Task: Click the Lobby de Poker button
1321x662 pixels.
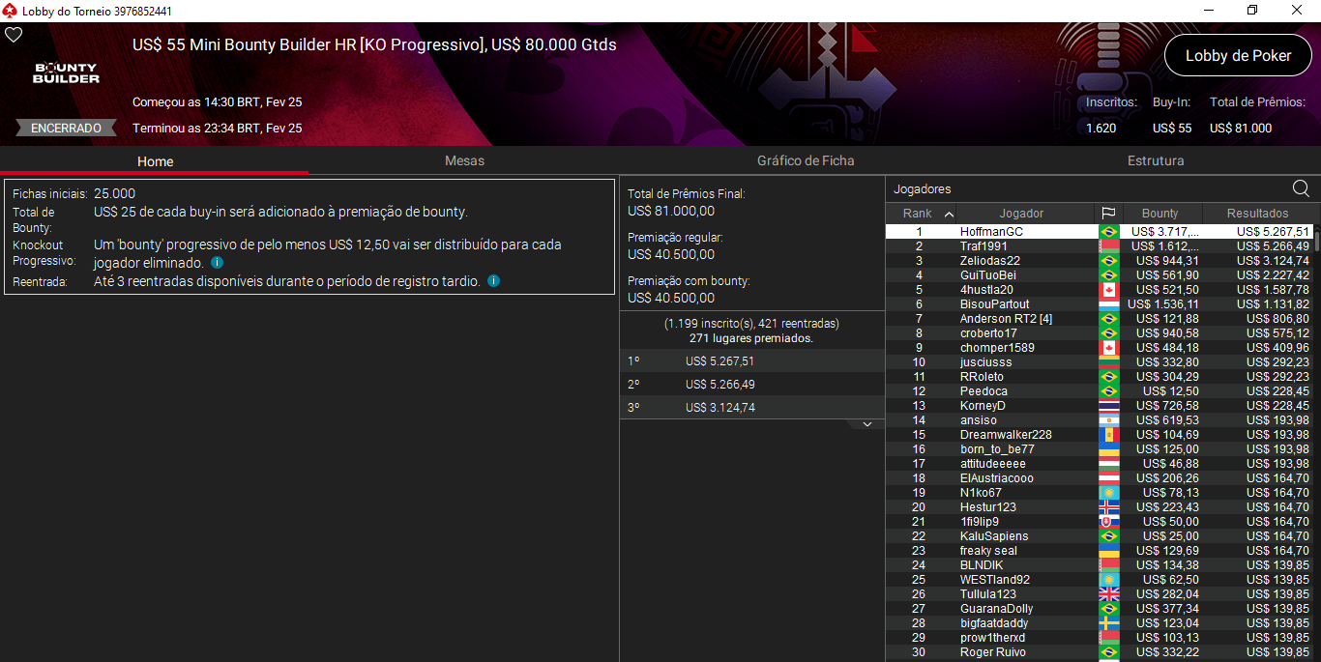Action: (x=1238, y=55)
